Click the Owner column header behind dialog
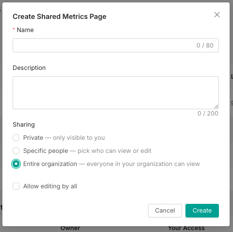The image size is (233, 232). (x=70, y=228)
